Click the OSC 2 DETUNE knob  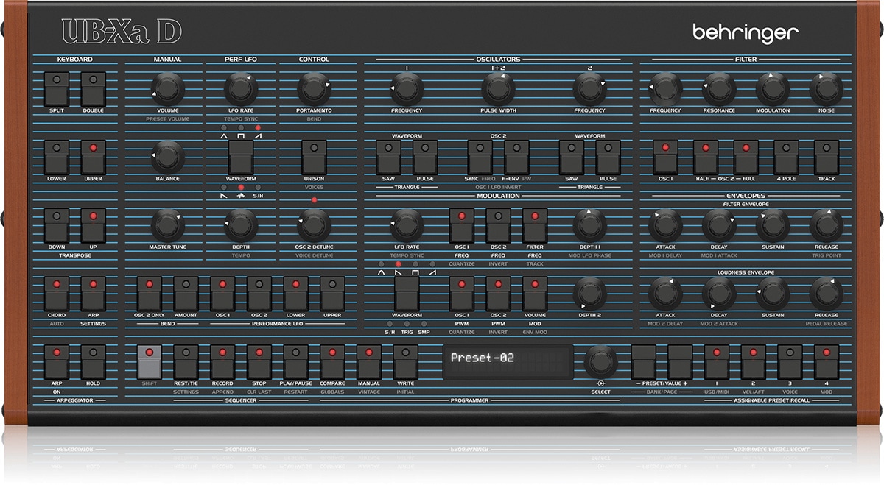(315, 224)
